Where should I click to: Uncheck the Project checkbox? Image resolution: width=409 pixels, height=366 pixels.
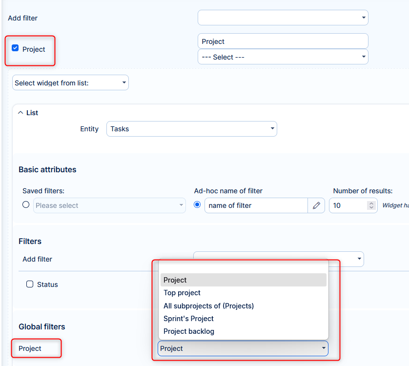pyautogui.click(x=15, y=48)
